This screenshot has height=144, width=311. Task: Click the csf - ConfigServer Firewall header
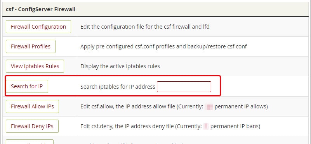[x=41, y=9]
